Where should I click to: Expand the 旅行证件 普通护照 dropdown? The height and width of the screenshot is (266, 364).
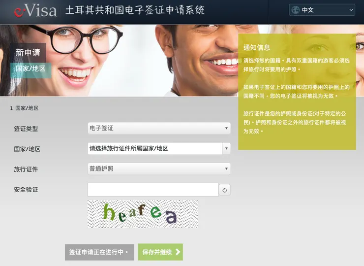point(159,168)
